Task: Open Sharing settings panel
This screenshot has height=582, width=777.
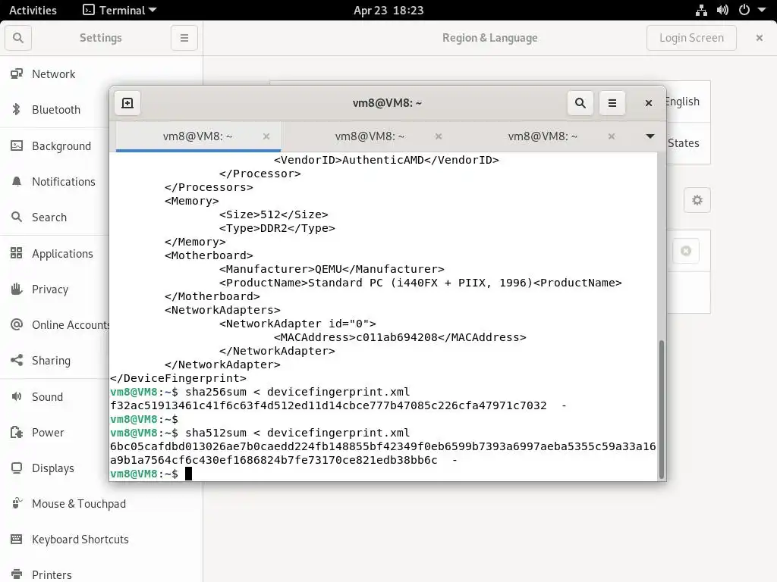Action: [55, 360]
